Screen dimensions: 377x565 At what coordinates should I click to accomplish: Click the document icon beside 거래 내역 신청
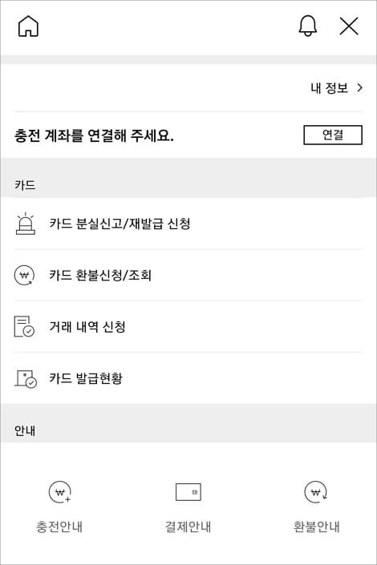coord(24,326)
